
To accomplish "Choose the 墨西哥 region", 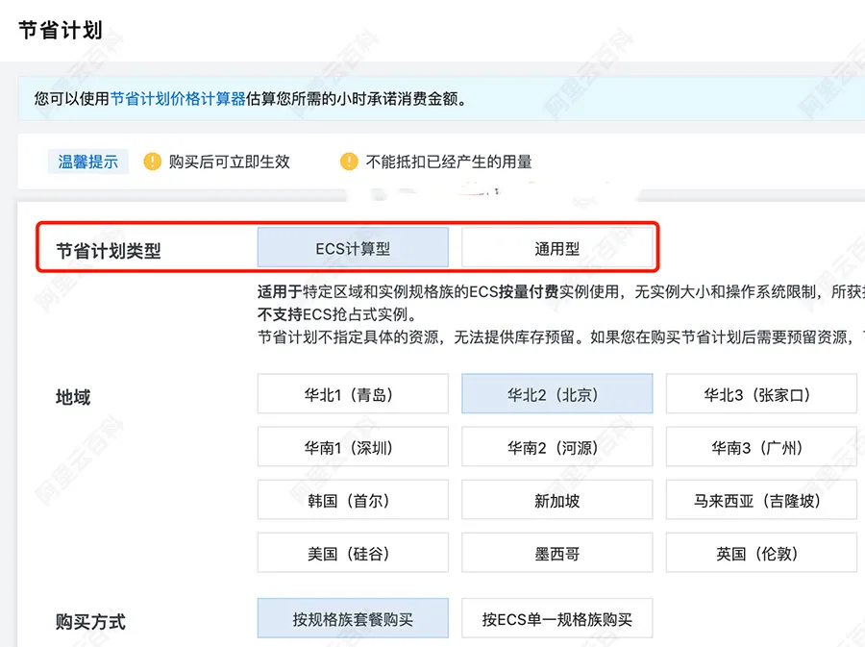I will point(556,553).
